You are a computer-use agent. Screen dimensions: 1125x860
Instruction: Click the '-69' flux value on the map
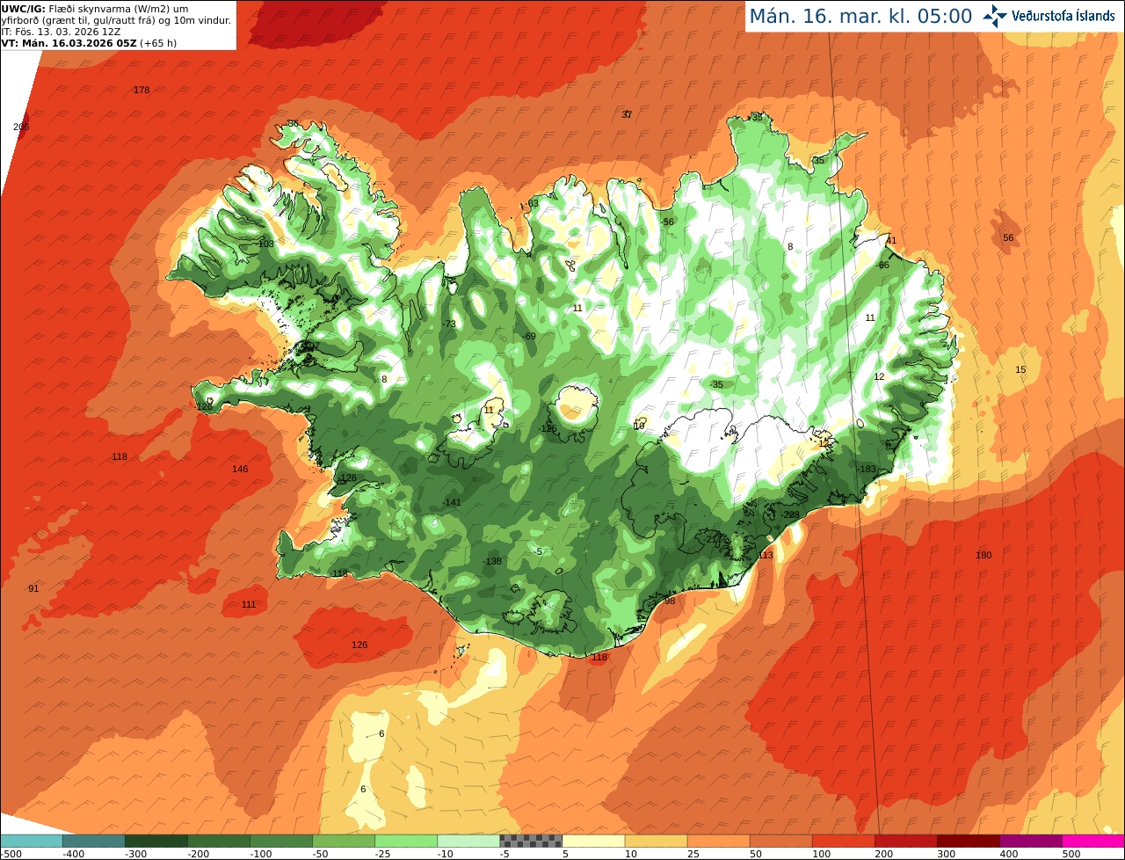528,337
